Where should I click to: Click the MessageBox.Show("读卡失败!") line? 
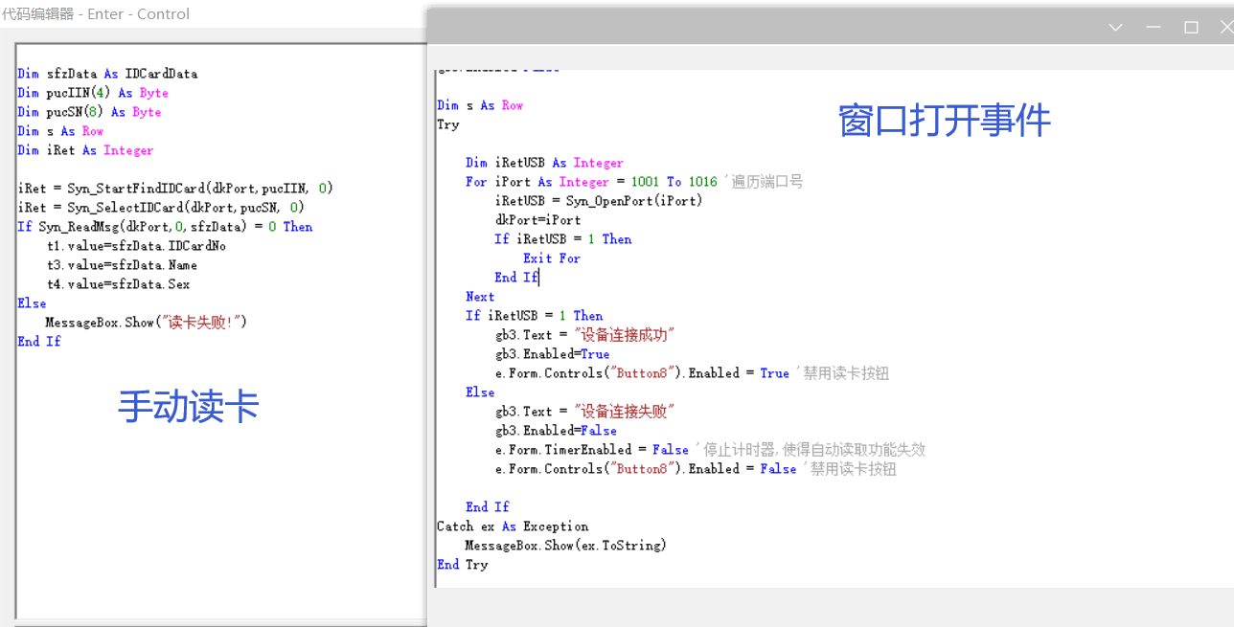click(x=146, y=323)
